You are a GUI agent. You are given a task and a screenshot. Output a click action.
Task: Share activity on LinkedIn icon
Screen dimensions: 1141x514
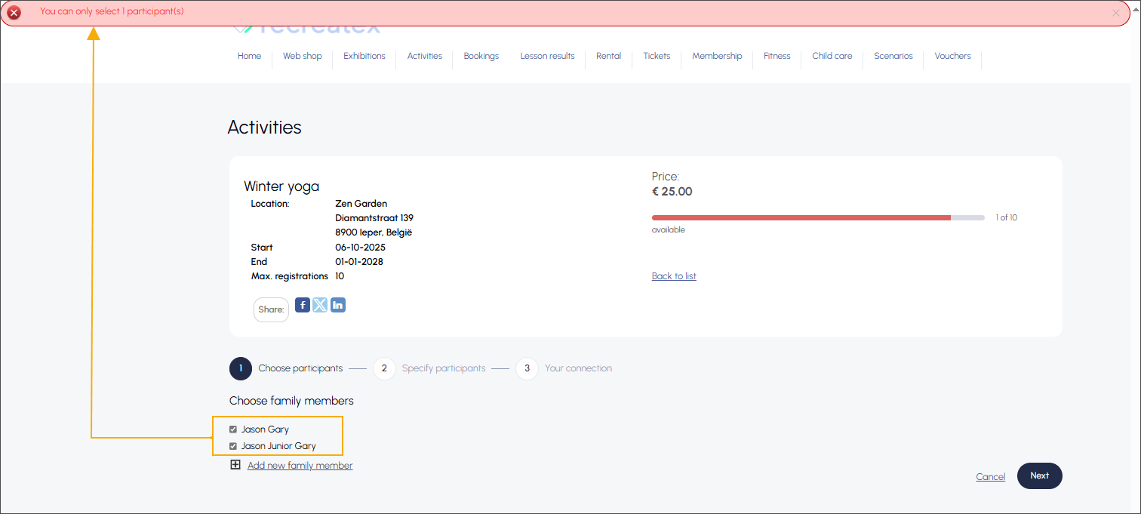pyautogui.click(x=338, y=305)
